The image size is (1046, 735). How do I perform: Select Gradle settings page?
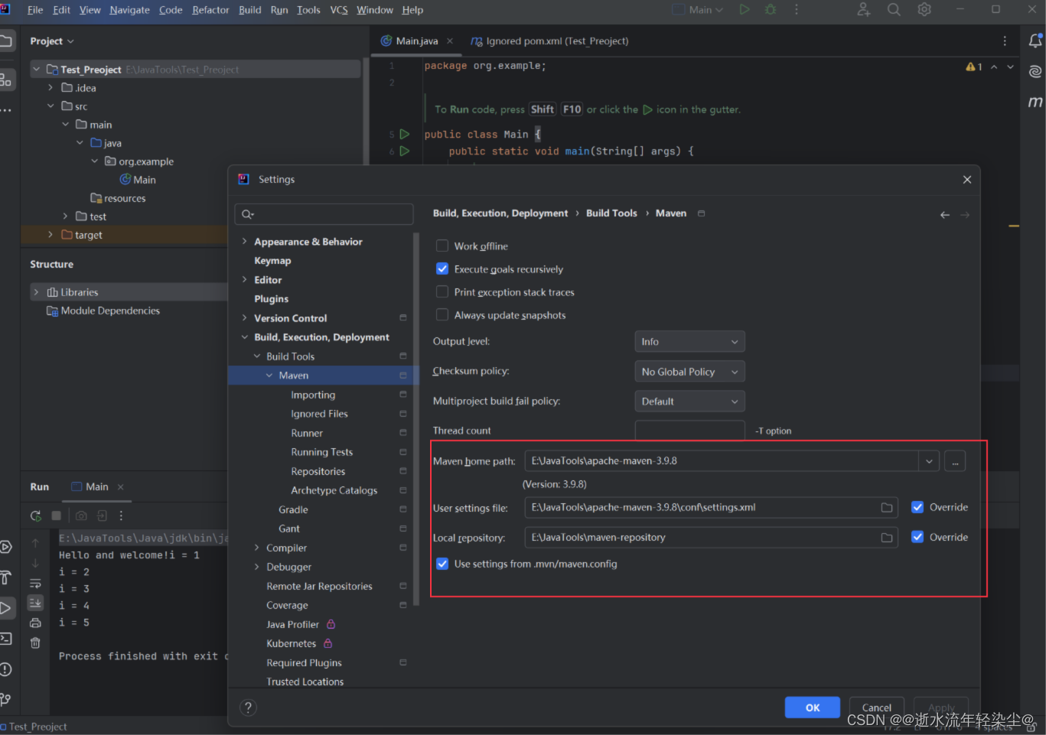click(x=293, y=509)
